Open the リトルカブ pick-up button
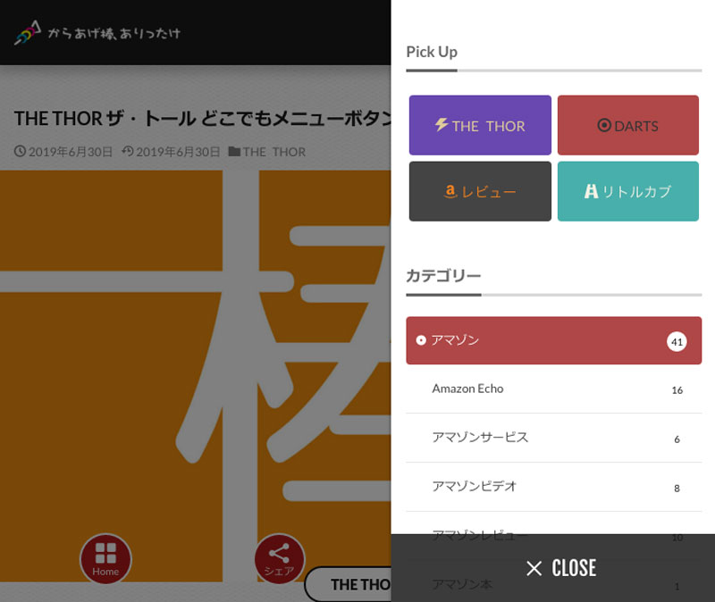The width and height of the screenshot is (715, 602). click(x=628, y=191)
